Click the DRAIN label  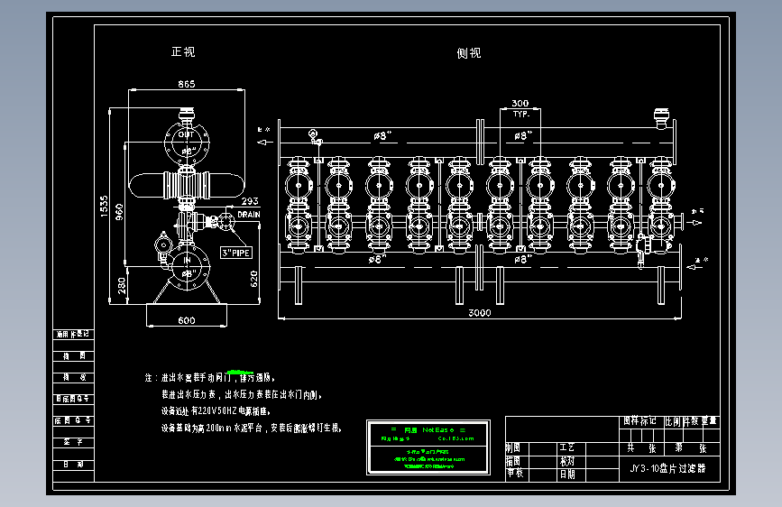[249, 215]
